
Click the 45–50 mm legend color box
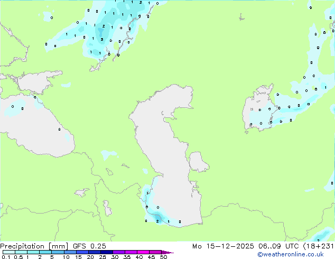pyautogui.click(x=155, y=252)
